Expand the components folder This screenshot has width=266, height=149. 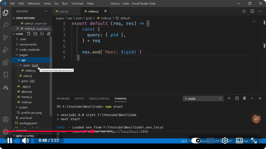pyautogui.click(x=28, y=44)
